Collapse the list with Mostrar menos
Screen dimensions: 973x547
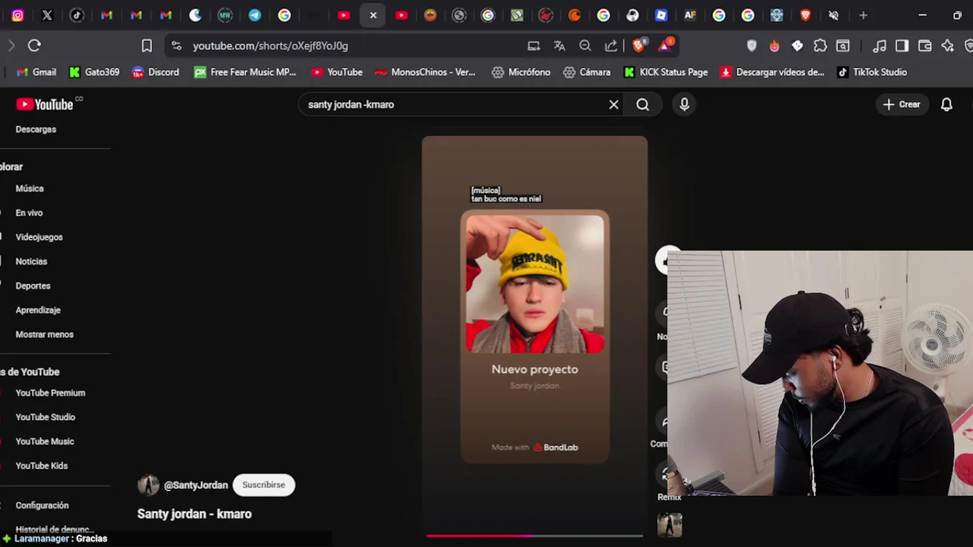[x=44, y=334]
